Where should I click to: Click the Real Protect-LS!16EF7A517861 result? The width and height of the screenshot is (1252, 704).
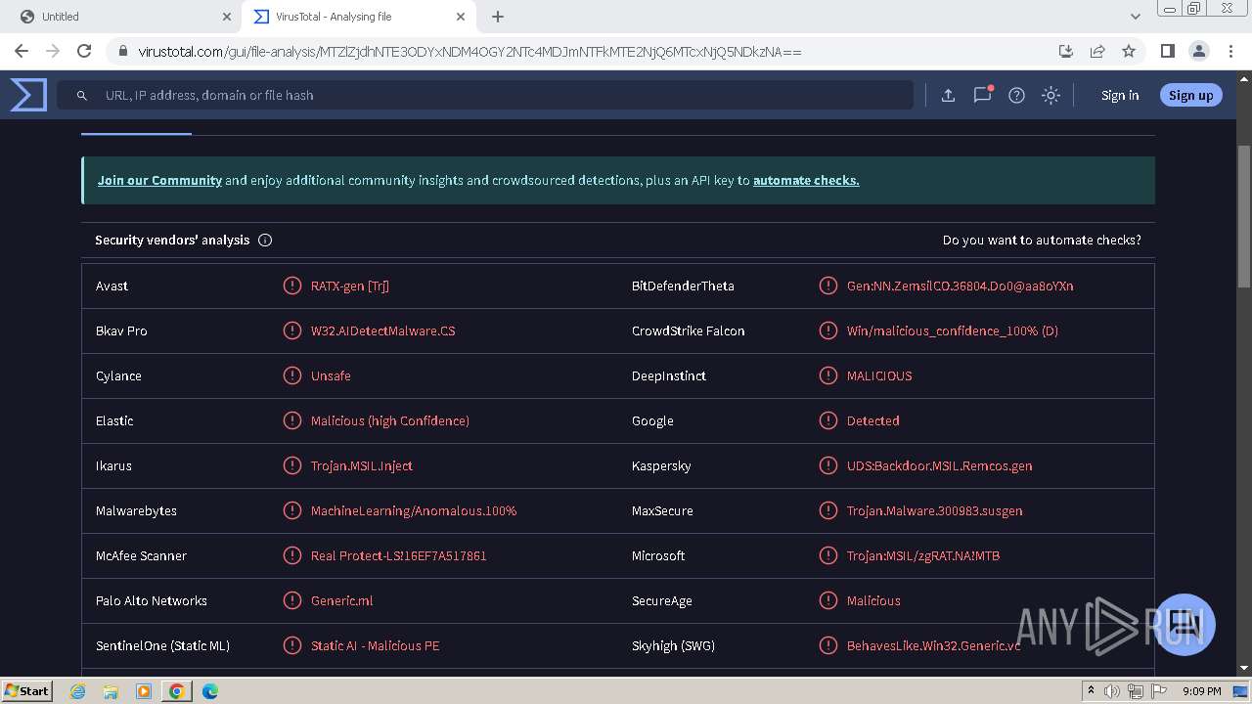pyautogui.click(x=399, y=555)
